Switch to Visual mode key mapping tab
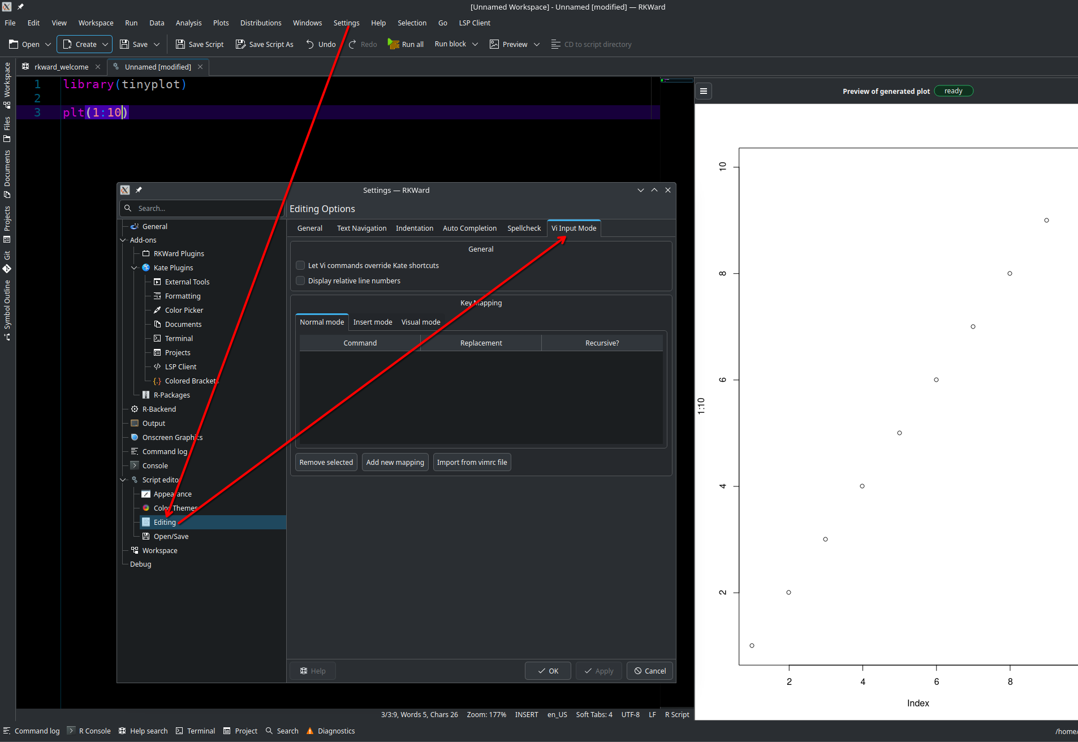1078x742 pixels. click(x=421, y=322)
